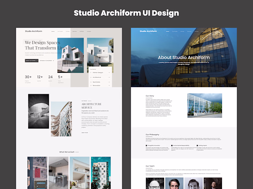Follow the Learn more link under Architecture Service
The image size is (253, 189).
point(85,133)
